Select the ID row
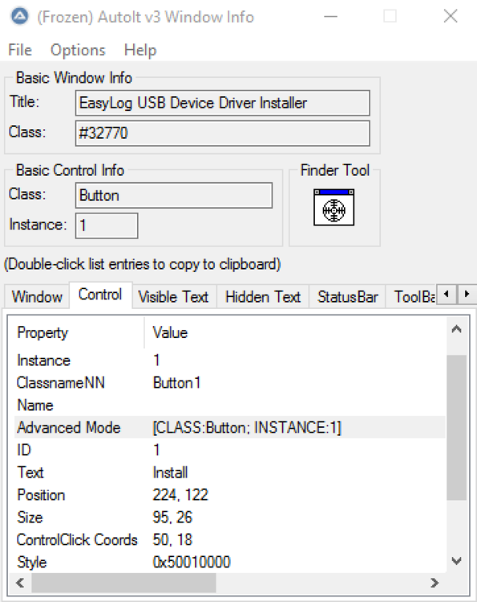Image resolution: width=477 pixels, height=602 pixels. pos(230,450)
